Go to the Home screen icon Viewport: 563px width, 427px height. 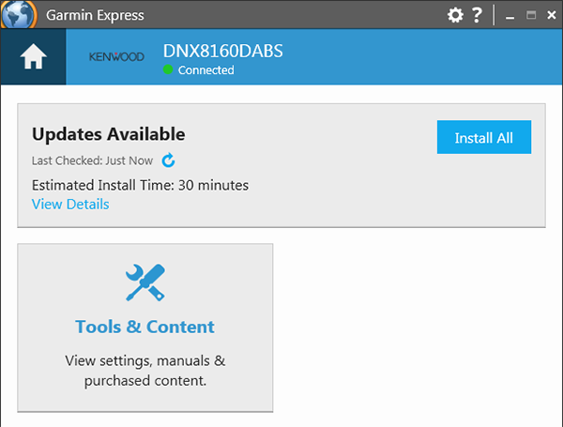(x=33, y=56)
